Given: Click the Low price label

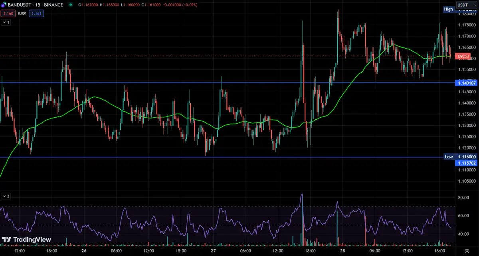Looking at the screenshot, I should pos(449,157).
